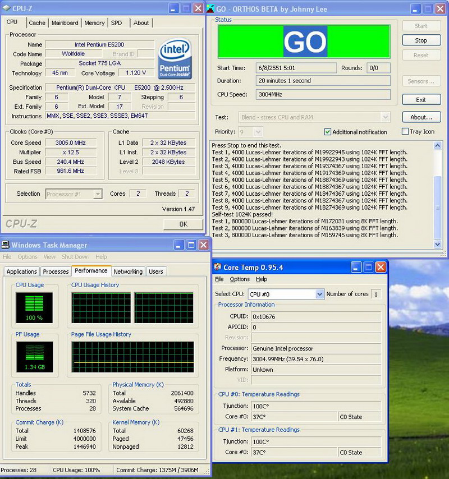
Task: Open the File menu in Core Temp
Action: (219, 279)
